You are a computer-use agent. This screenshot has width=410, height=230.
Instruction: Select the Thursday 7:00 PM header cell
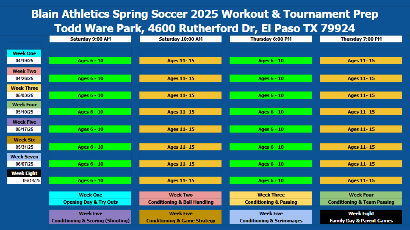[x=361, y=39]
